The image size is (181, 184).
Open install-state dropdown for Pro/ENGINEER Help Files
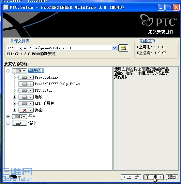point(26,84)
